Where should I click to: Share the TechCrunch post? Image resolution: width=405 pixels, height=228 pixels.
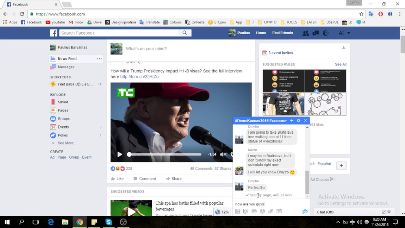click(x=173, y=179)
